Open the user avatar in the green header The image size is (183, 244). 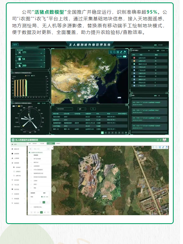[x=165, y=140]
